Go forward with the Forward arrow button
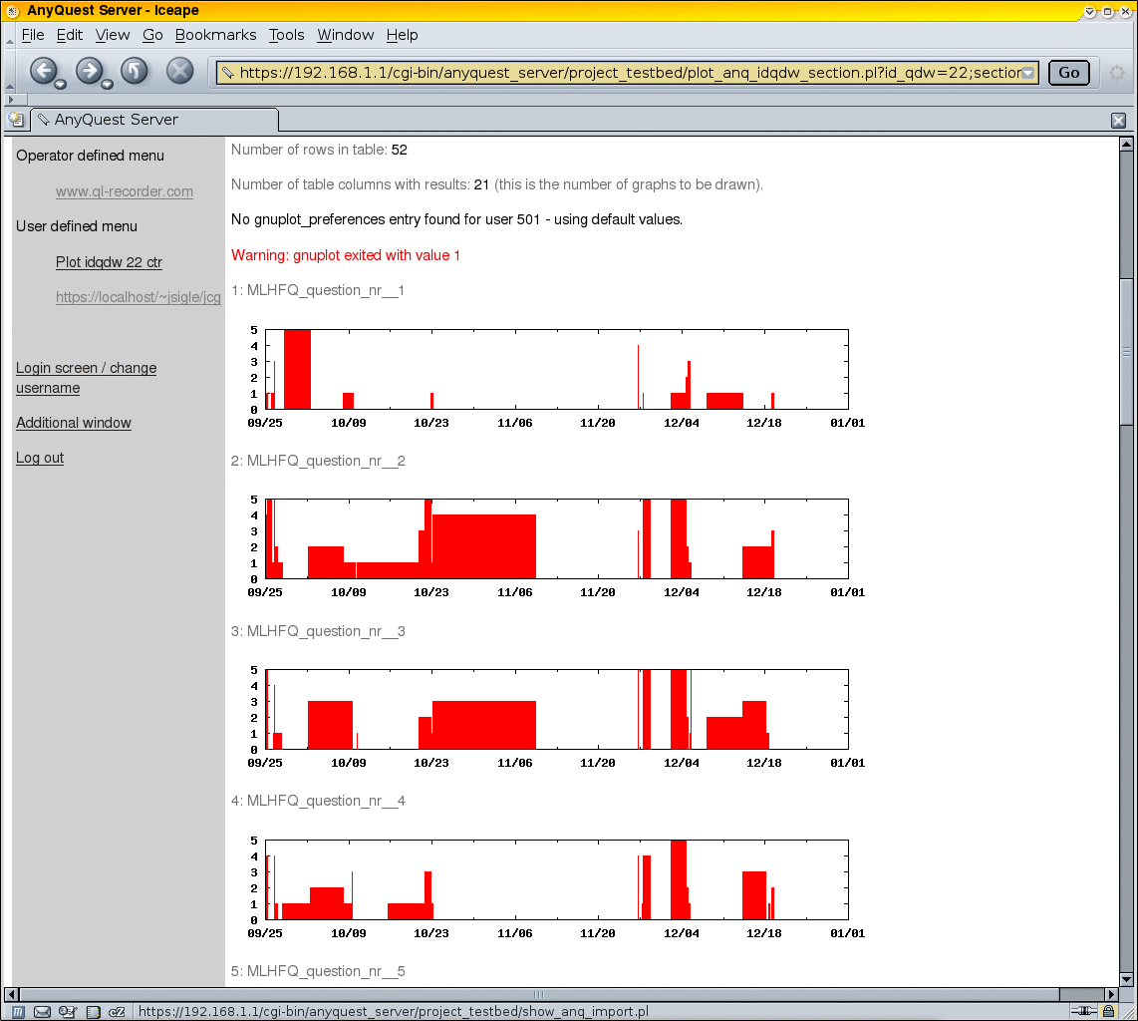 [89, 71]
